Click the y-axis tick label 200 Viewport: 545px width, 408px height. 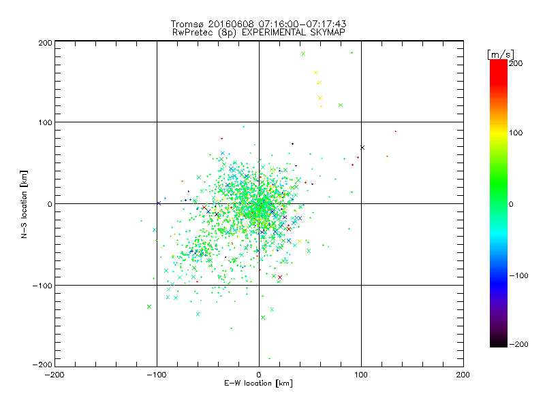pyautogui.click(x=45, y=43)
